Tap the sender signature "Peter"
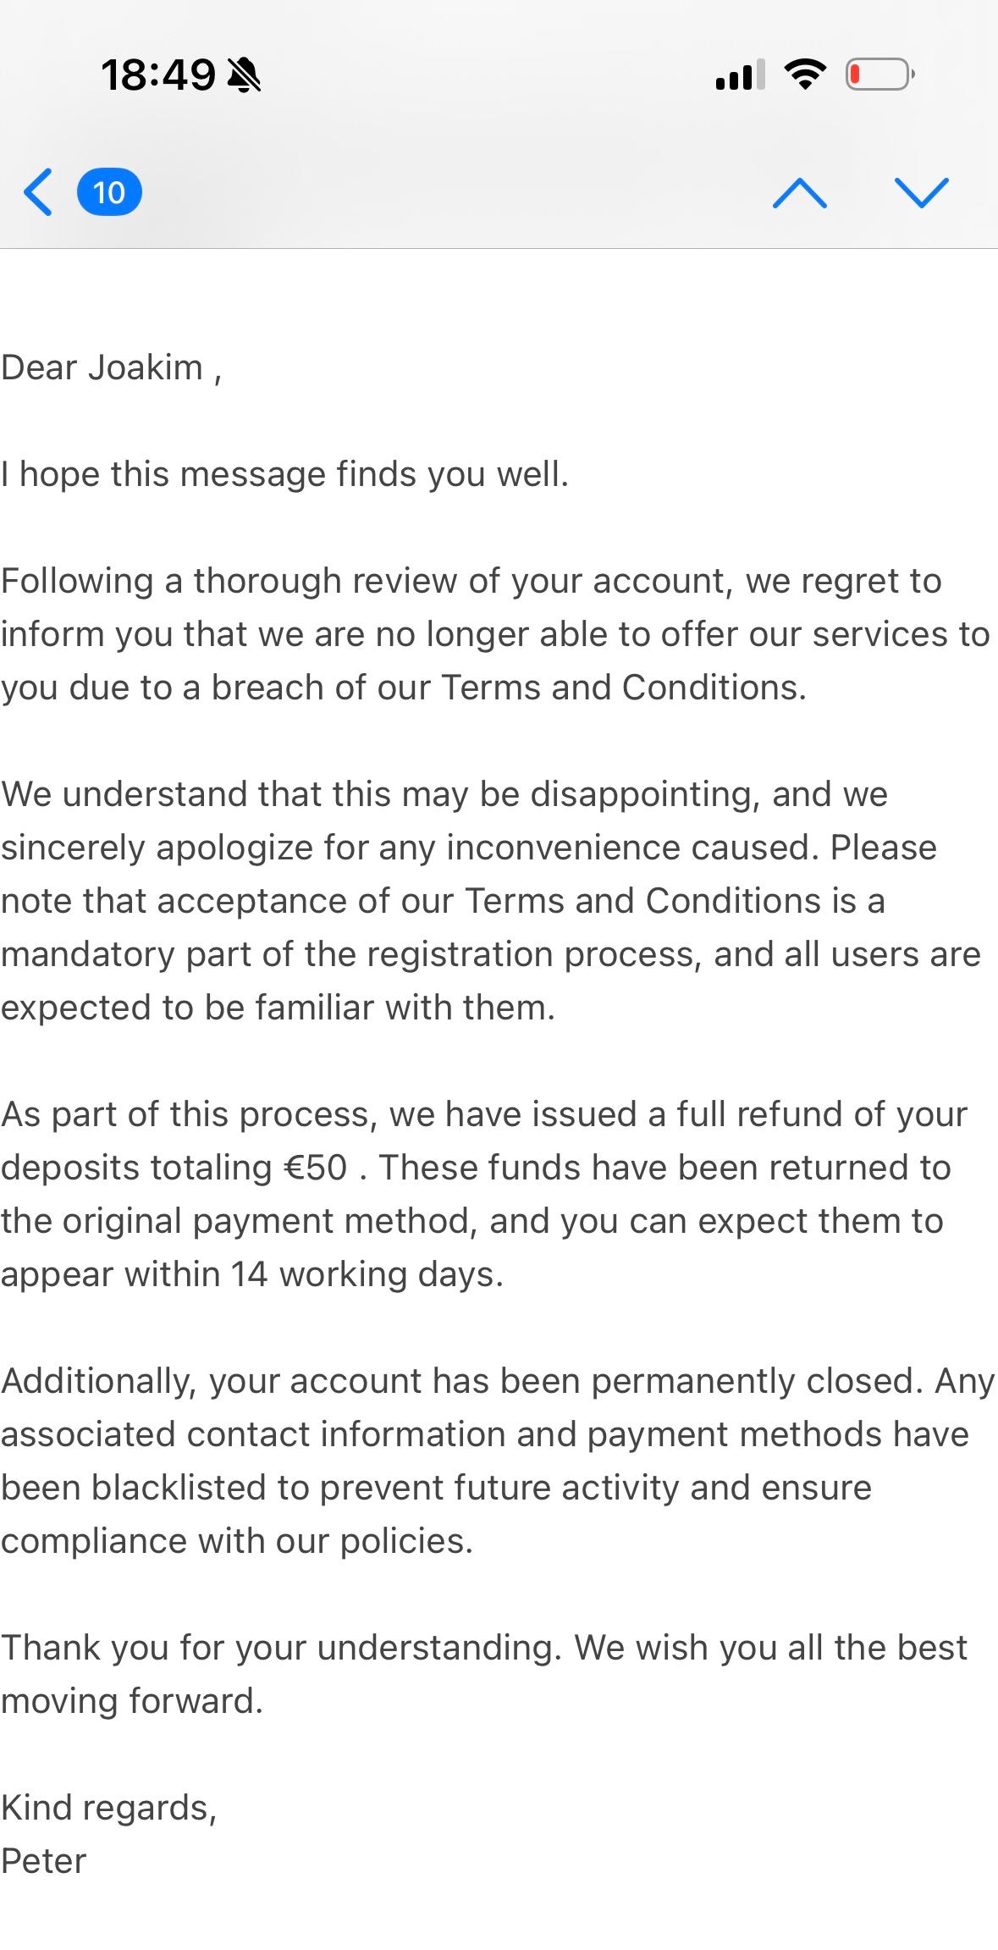 (44, 1861)
